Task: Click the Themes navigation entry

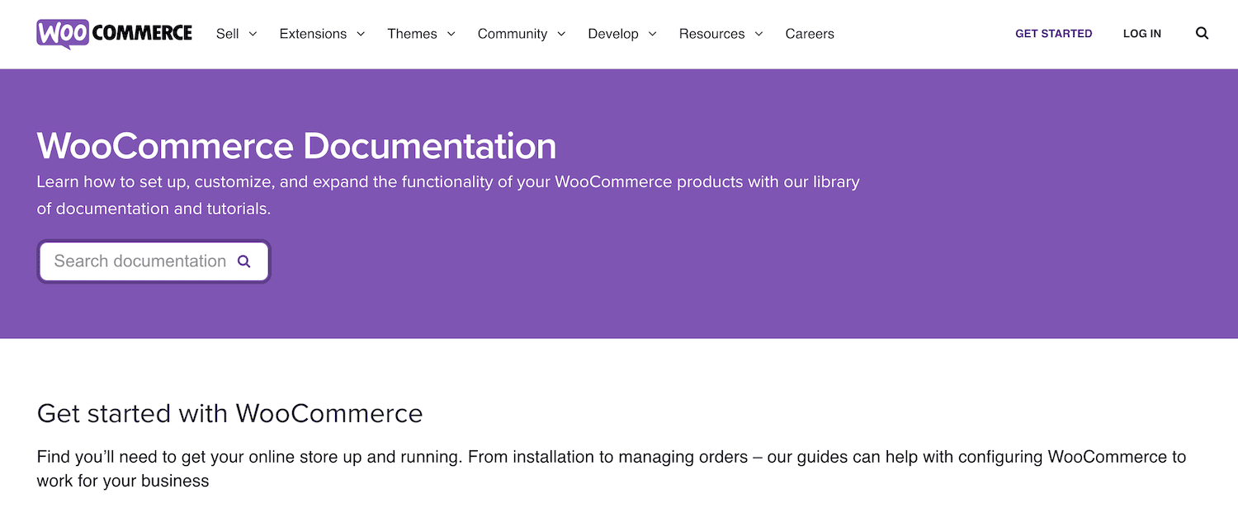Action: tap(413, 34)
